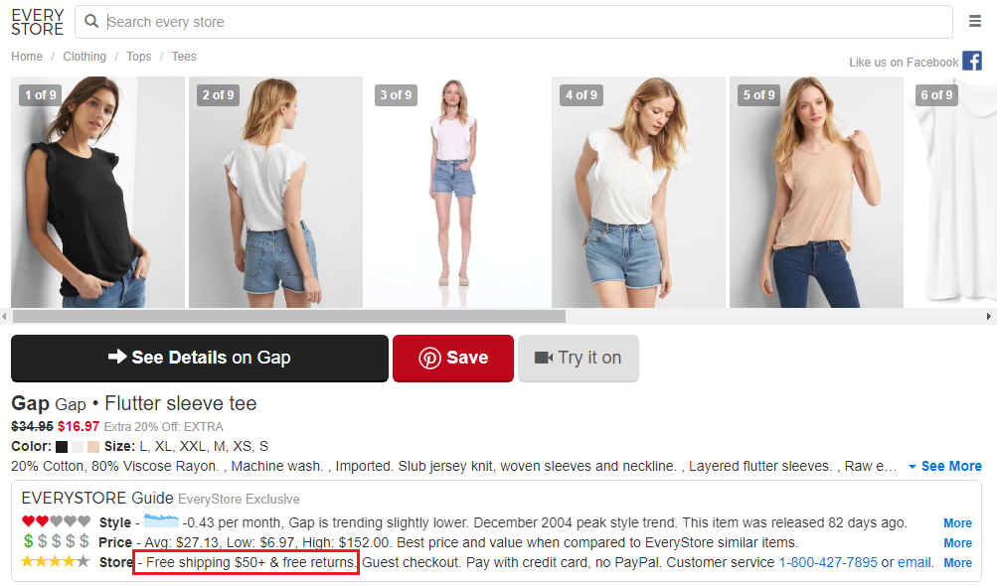Image resolution: width=997 pixels, height=586 pixels.
Task: Expand description with See More
Action: point(945,466)
